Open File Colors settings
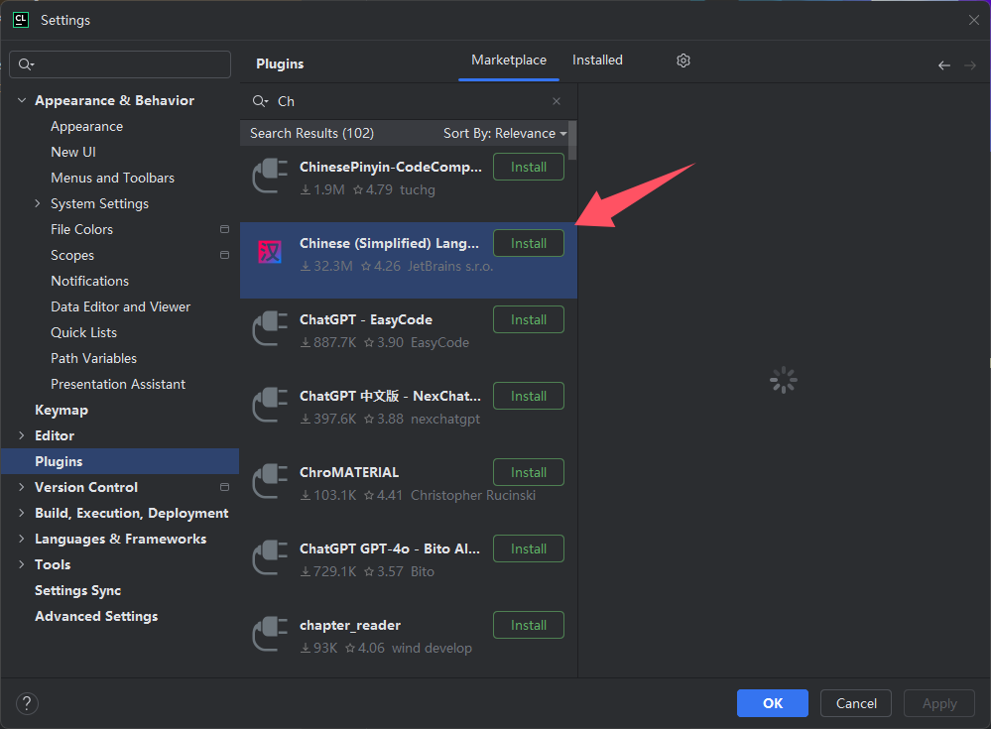Screen dimensions: 991x729 point(81,229)
